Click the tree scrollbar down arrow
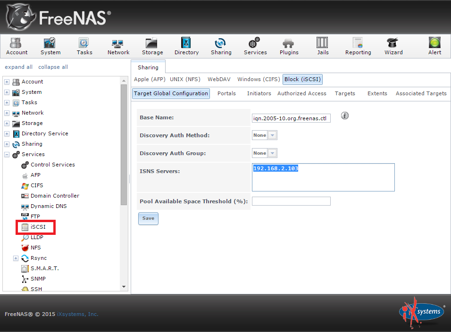Screen dimensions: 451x332 pos(124,287)
